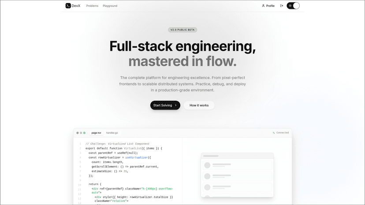Image resolution: width=365 pixels, height=205 pixels.
Task: Click the DevX brand name text
Action: [77, 6]
